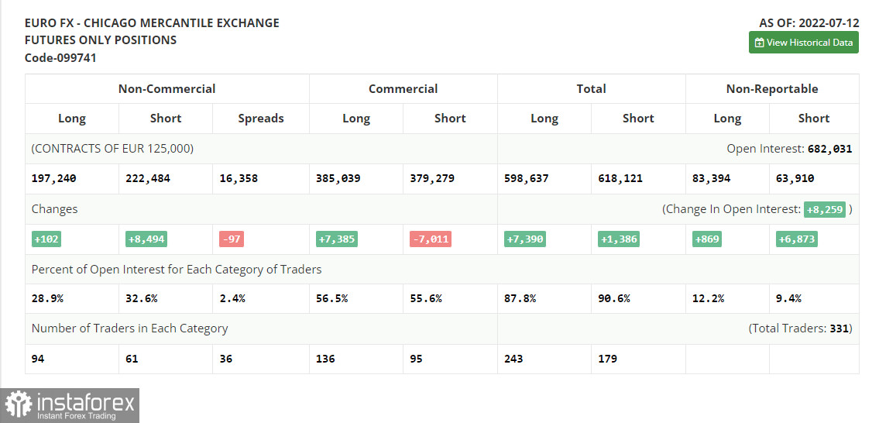Image resolution: width=879 pixels, height=423 pixels.
Task: Click the +6,873 non-reportable short badge
Action: (x=796, y=239)
